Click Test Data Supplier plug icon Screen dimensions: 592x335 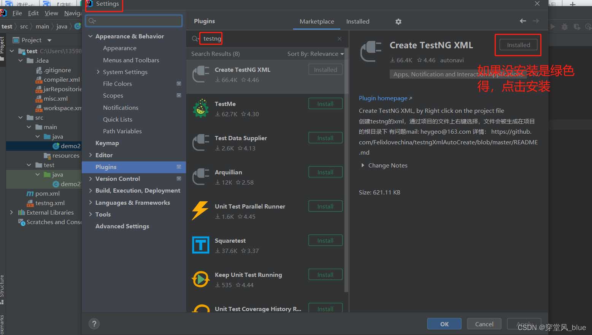[200, 142]
